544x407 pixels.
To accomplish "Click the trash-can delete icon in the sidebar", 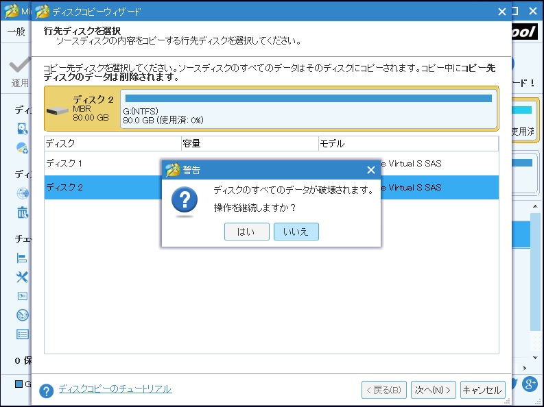I will click(x=23, y=212).
